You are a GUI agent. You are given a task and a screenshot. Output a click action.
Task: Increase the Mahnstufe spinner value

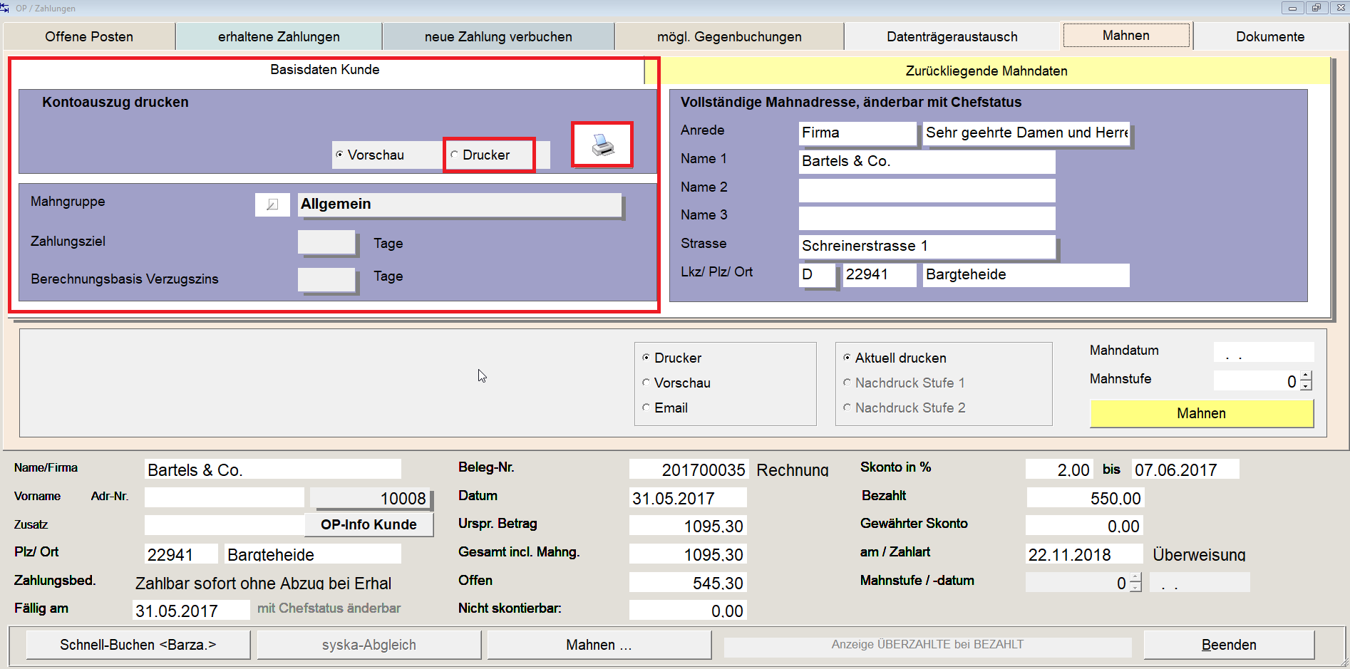(1306, 376)
